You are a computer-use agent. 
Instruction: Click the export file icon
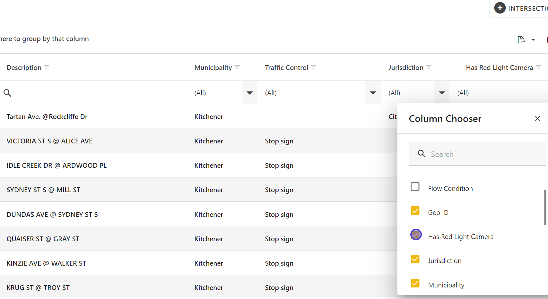pos(521,40)
